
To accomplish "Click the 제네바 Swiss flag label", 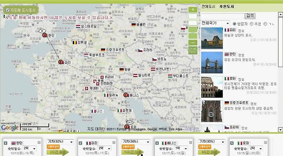I will pos(92,88).
